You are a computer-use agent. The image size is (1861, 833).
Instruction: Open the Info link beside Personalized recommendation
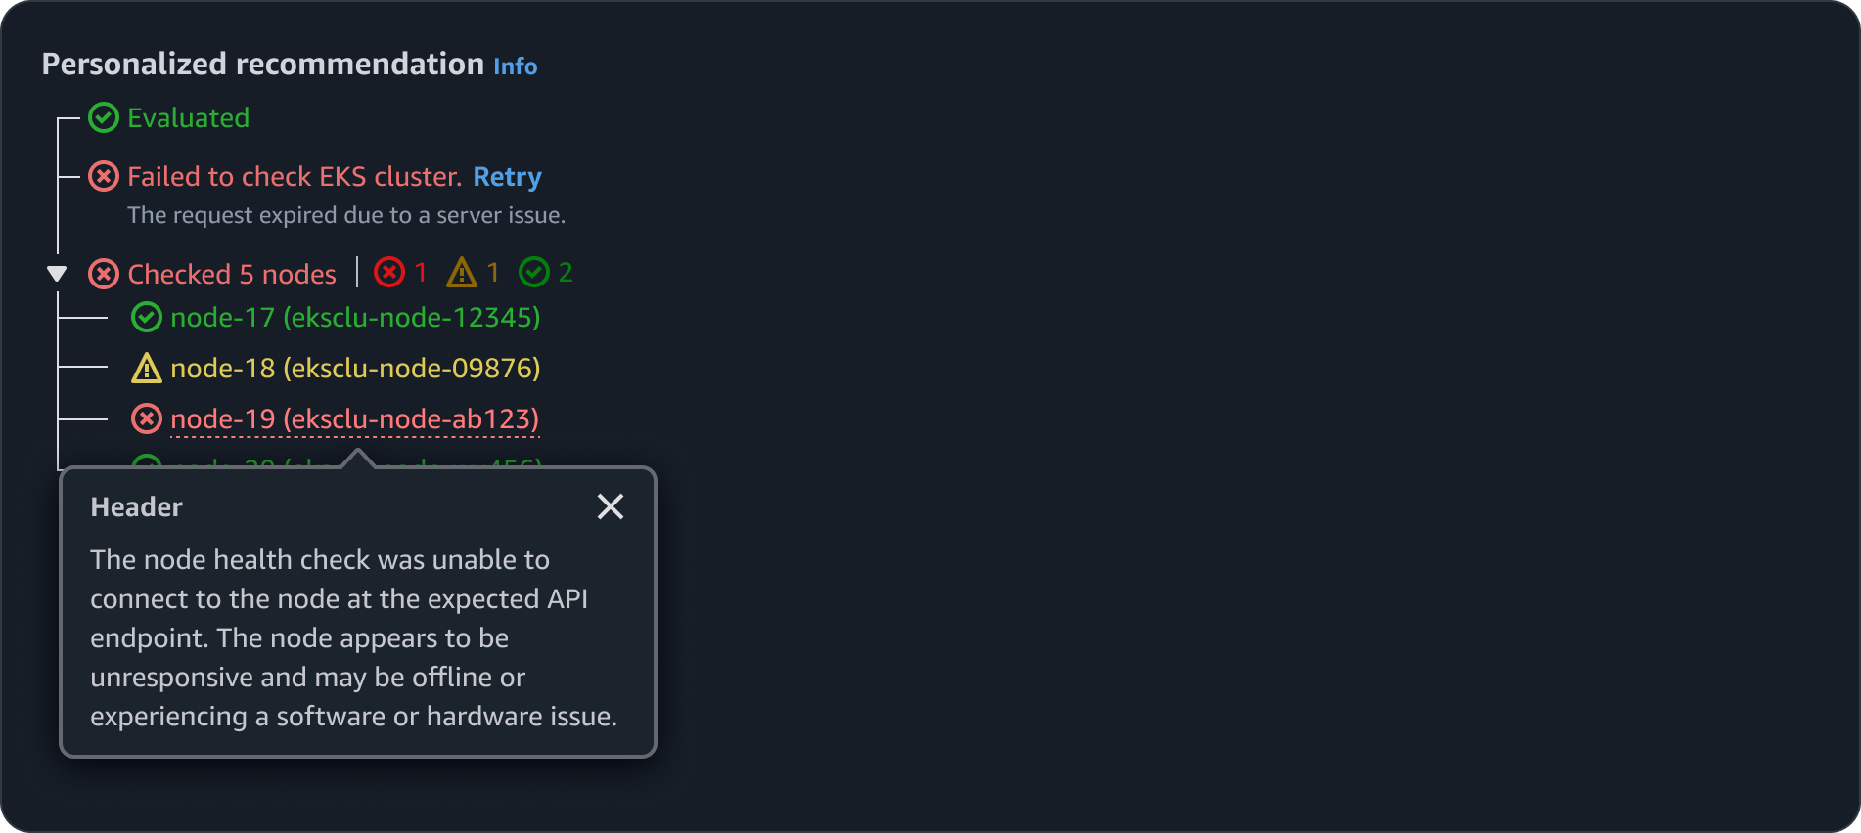[x=515, y=66]
